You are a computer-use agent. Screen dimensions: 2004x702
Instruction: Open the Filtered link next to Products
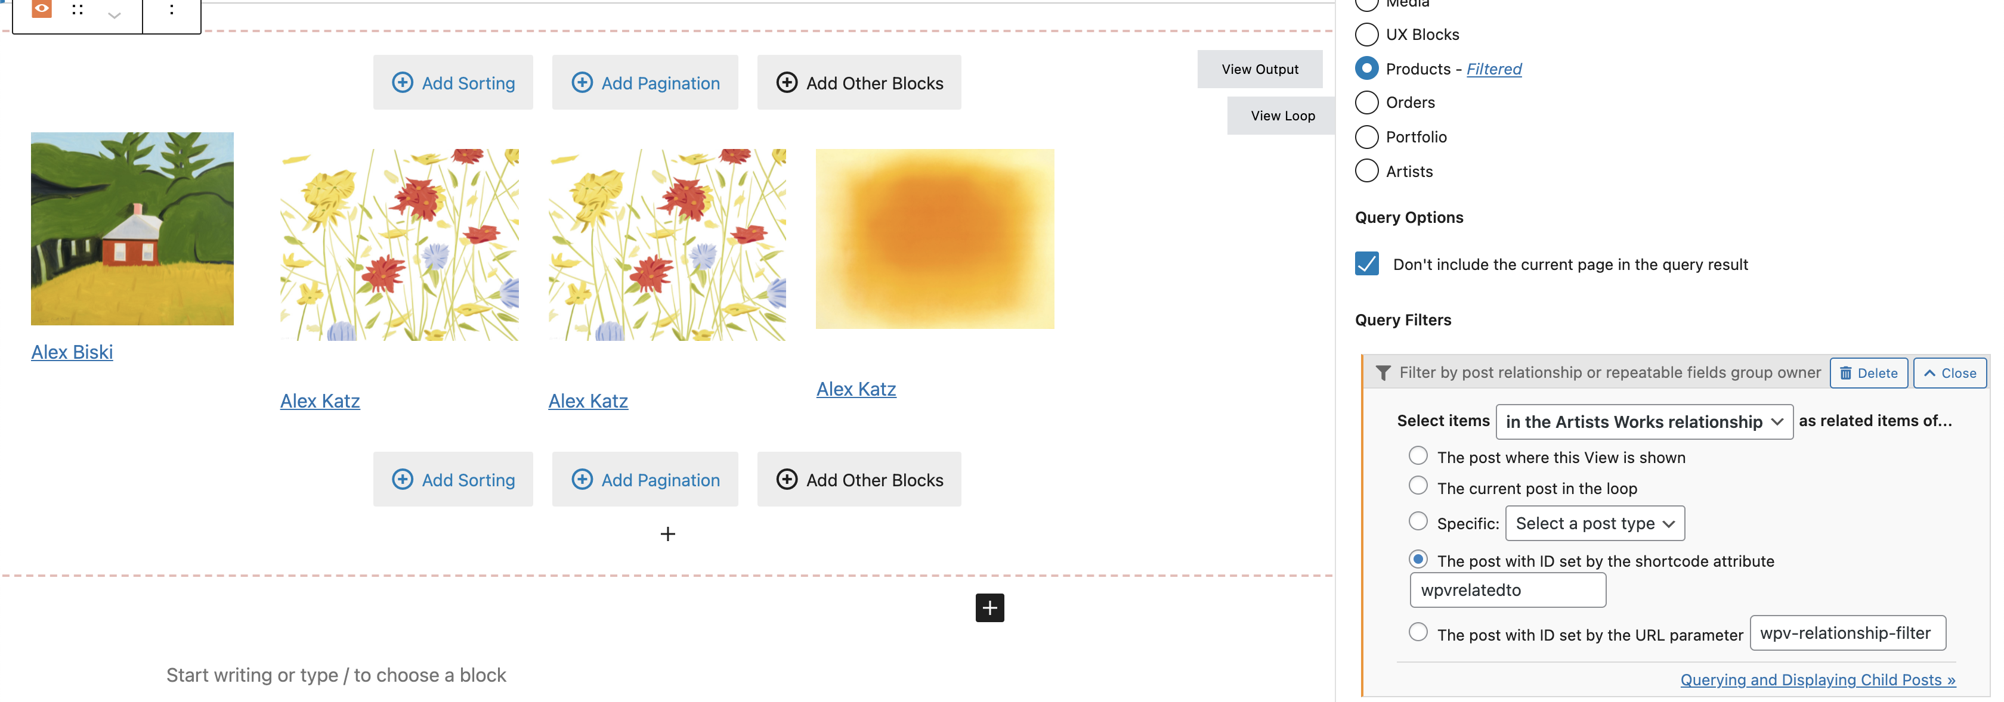pos(1493,69)
